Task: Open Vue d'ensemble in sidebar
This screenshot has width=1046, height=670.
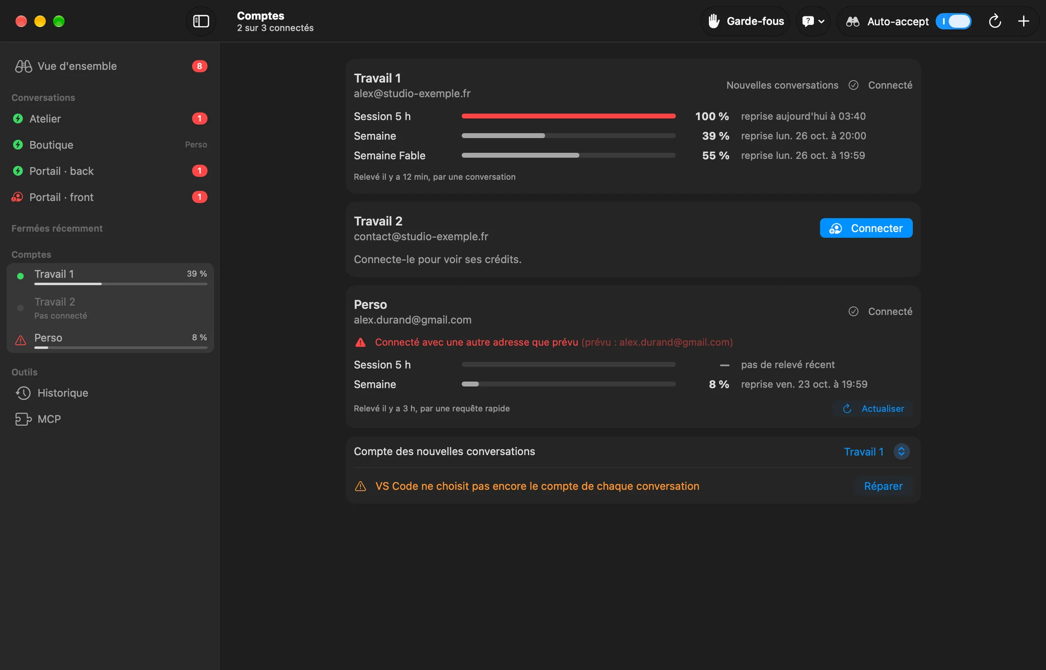Action: point(110,66)
